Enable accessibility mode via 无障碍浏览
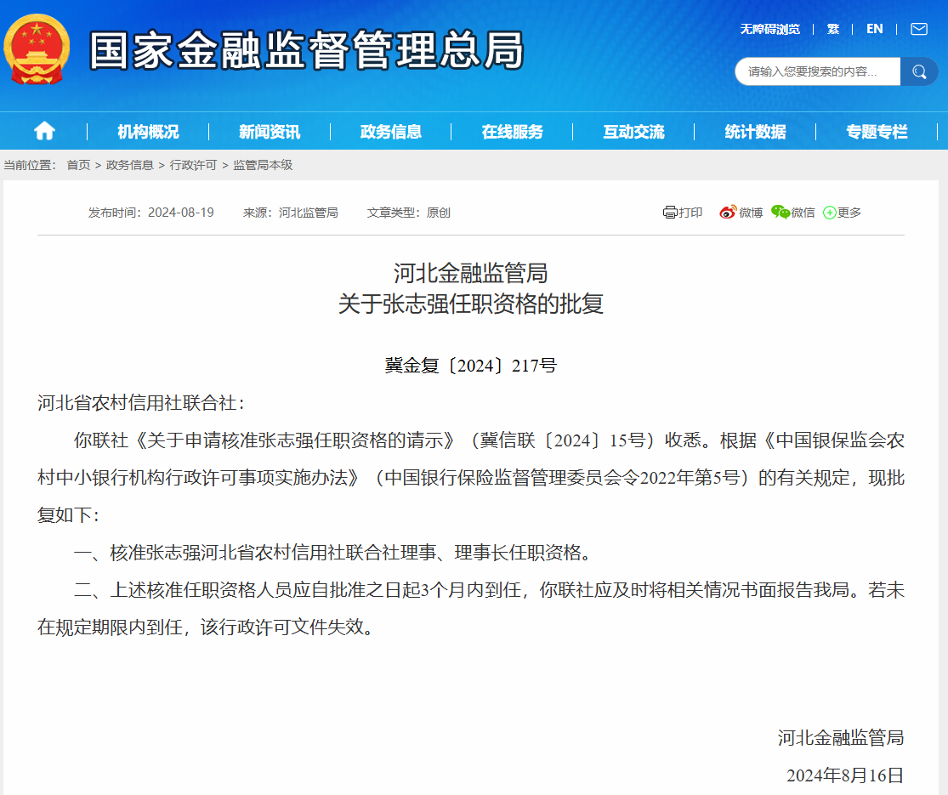Image resolution: width=948 pixels, height=795 pixels. [769, 28]
